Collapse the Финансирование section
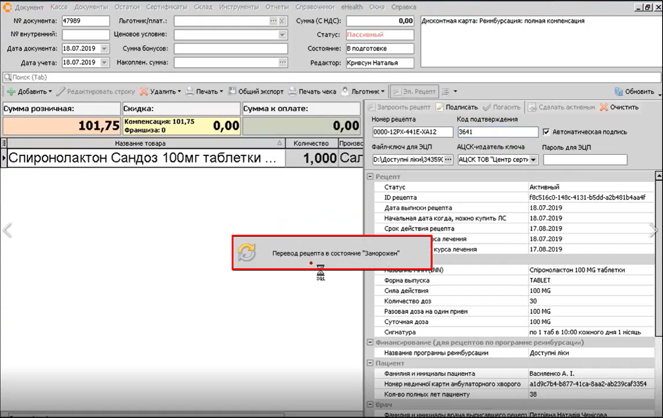This screenshot has height=418, width=663. click(370, 342)
